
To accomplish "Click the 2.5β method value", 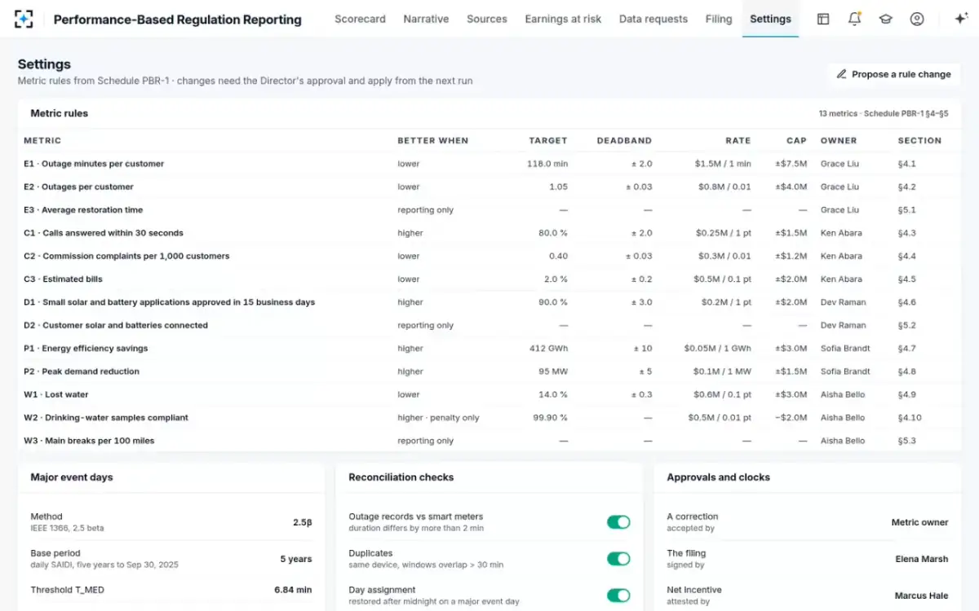I will (x=303, y=522).
